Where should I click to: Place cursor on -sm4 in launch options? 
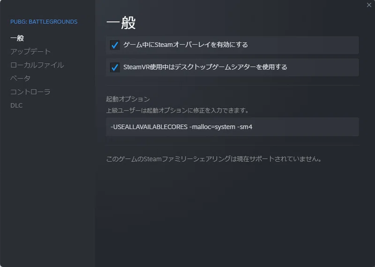click(x=245, y=127)
